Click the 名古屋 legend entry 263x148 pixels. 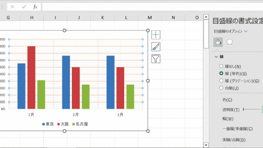pyautogui.click(x=80, y=124)
